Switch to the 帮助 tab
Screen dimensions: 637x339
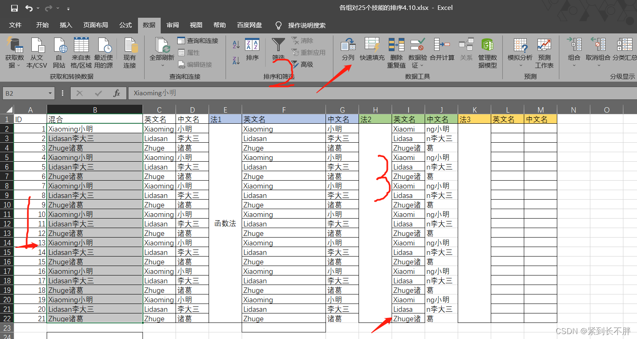pyautogui.click(x=220, y=25)
